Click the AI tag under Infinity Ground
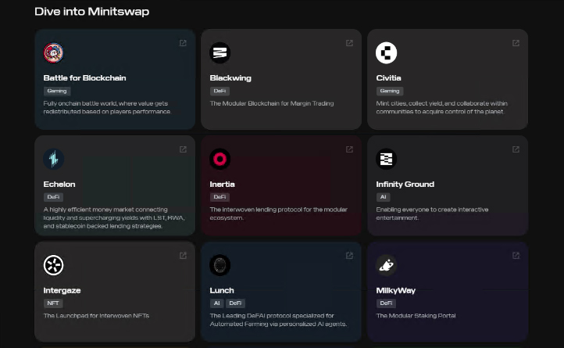564x348 pixels. [383, 197]
